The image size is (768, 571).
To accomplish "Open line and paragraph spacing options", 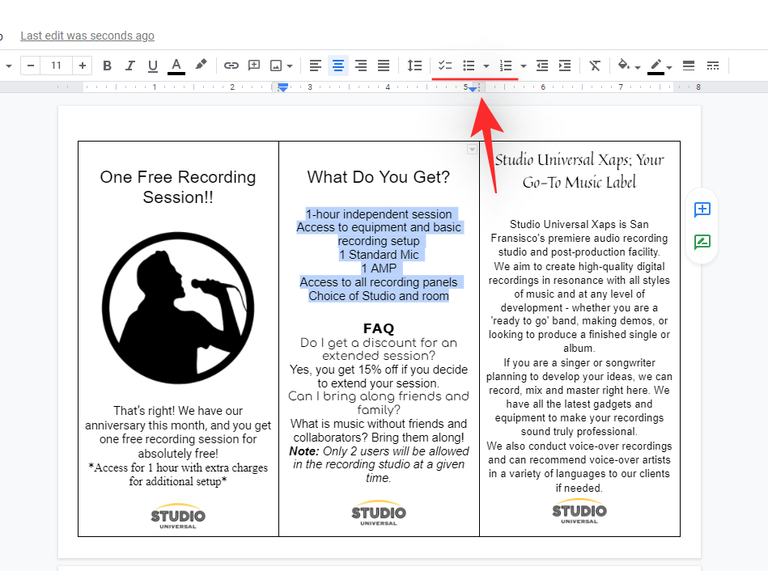I will (414, 66).
